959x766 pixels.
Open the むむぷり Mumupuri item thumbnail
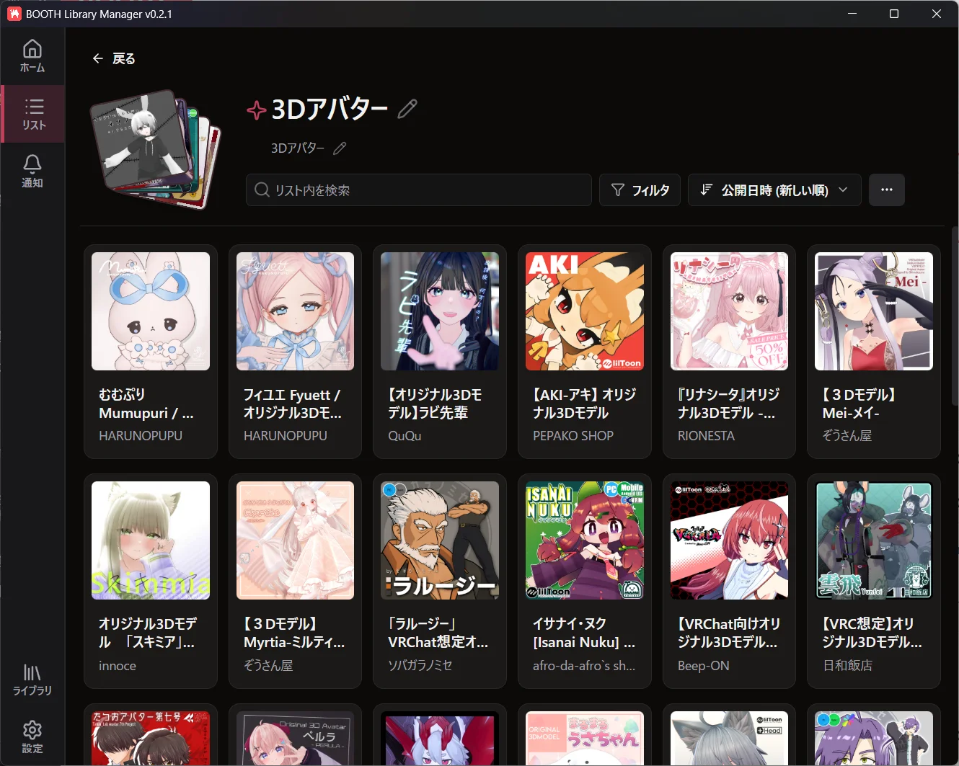point(151,311)
